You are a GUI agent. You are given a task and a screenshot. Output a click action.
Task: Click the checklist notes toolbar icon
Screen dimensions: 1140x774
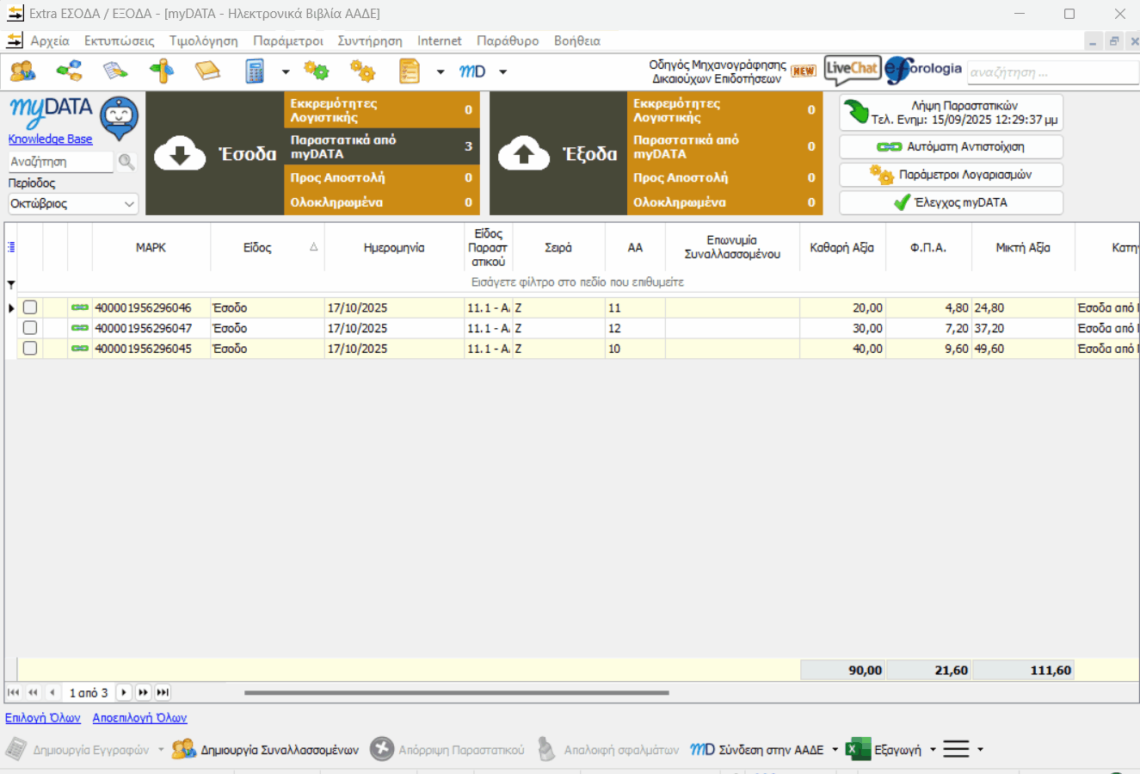410,71
